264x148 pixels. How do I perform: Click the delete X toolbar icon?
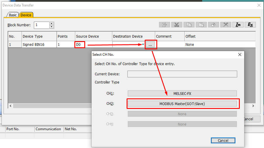(x=225, y=25)
